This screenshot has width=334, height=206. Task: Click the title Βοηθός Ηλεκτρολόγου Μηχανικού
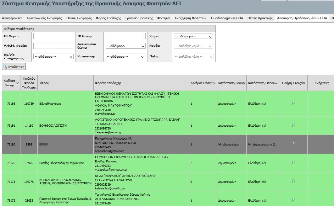coord(61,163)
